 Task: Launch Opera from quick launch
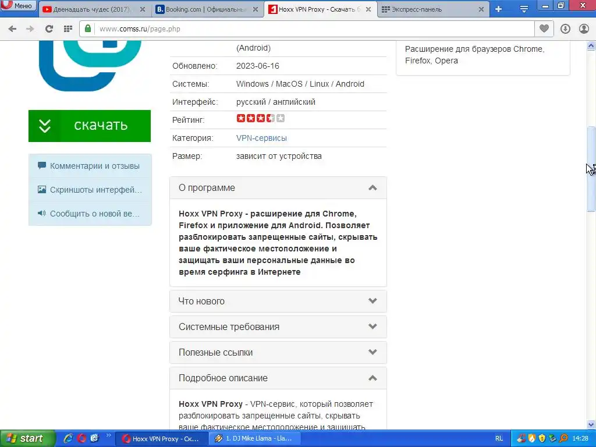(81, 438)
